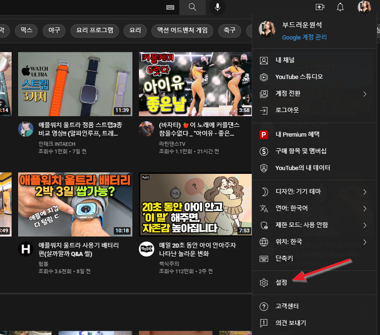Choose 로그아웃 from account menu
The width and height of the screenshot is (380, 335).
pos(314,111)
